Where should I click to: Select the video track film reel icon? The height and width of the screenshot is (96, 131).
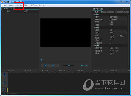[4, 75]
